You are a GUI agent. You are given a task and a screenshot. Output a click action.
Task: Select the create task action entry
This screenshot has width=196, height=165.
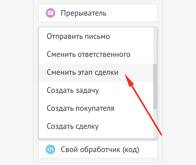point(73,90)
